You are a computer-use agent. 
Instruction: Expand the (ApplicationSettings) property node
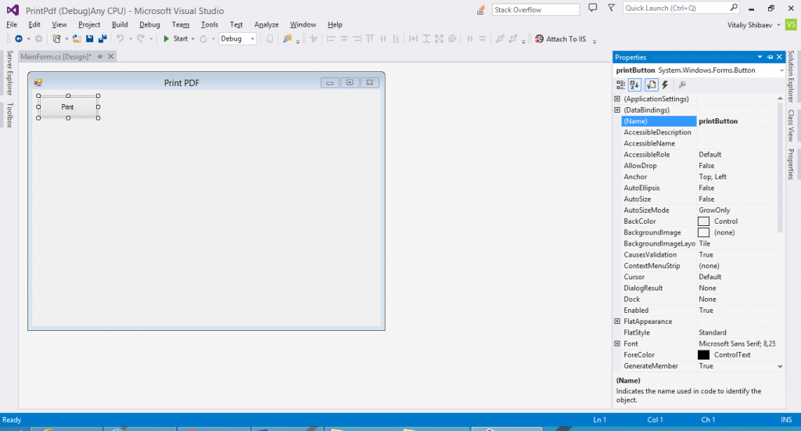(x=617, y=99)
